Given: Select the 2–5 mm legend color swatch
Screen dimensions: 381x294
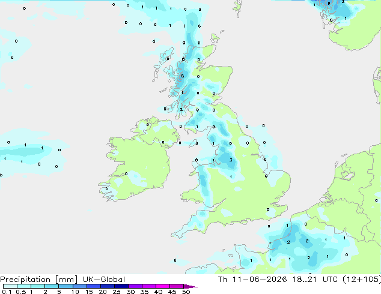Looking at the screenshot, I should pyautogui.click(x=52, y=286).
